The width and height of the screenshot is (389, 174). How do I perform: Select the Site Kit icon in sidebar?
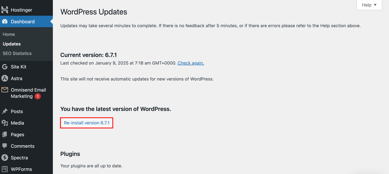5,67
